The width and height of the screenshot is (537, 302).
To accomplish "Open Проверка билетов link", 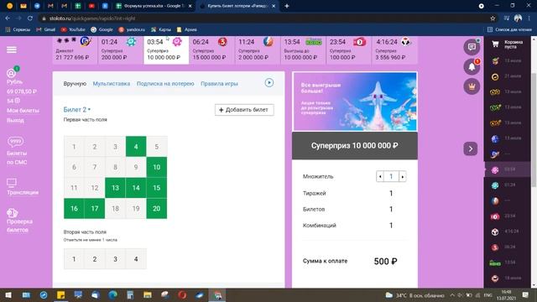I will (20, 226).
